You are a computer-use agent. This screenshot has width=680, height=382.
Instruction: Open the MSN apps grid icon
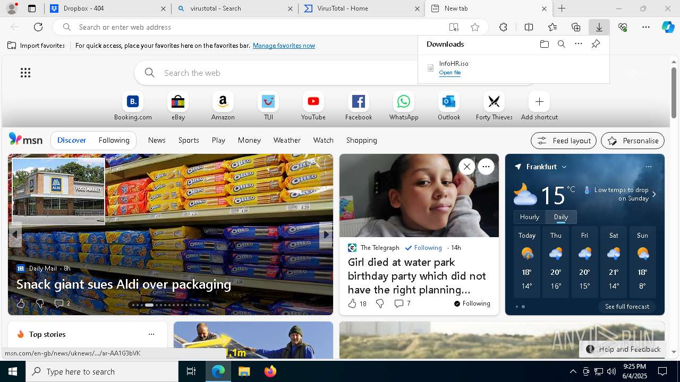[25, 73]
